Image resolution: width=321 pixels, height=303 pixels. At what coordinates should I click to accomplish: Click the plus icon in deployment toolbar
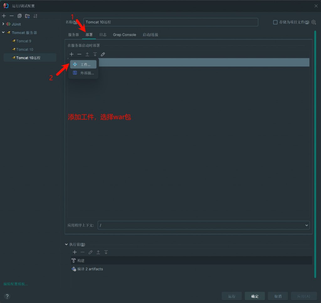[x=71, y=54]
